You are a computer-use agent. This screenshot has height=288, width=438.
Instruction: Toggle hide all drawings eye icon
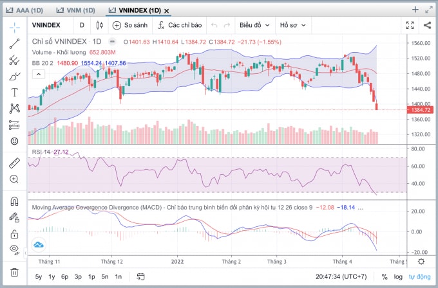point(15,249)
